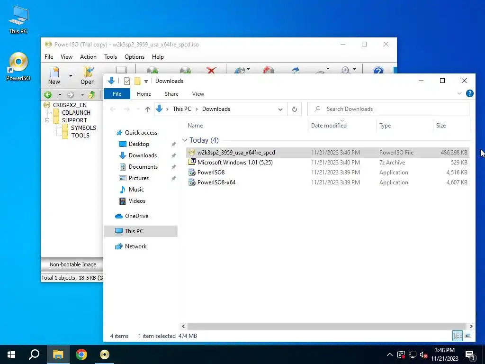Collapse the Today (4) group
The height and width of the screenshot is (364, 485).
pos(185,140)
